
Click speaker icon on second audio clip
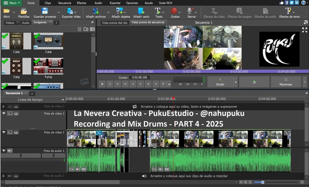[x=161, y=169]
